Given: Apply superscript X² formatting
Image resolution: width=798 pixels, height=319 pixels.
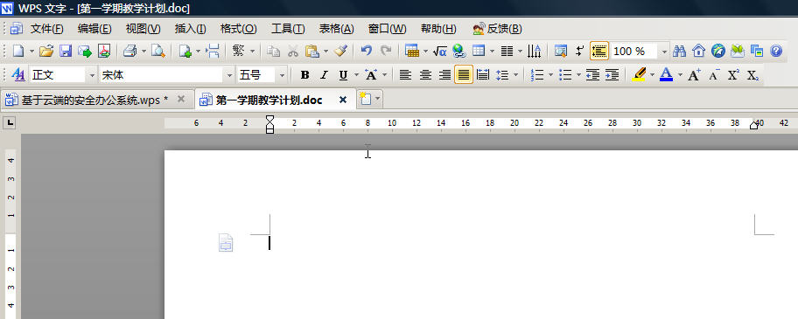Looking at the screenshot, I should pyautogui.click(x=733, y=75).
